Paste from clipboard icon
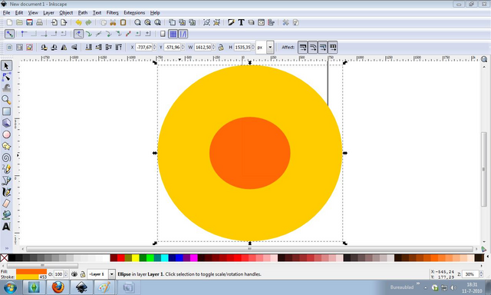The height and width of the screenshot is (295, 491). pos(123,22)
